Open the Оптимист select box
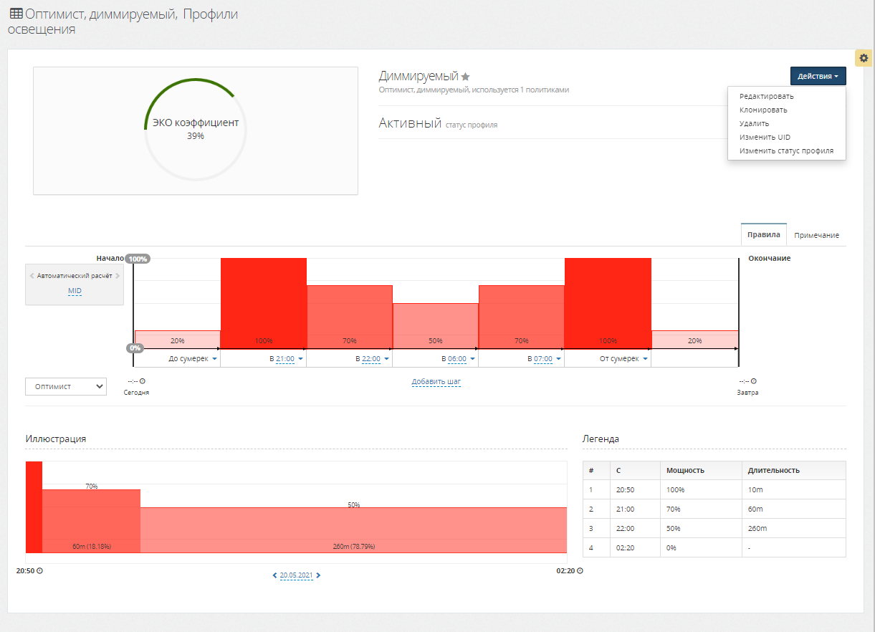 (65, 386)
